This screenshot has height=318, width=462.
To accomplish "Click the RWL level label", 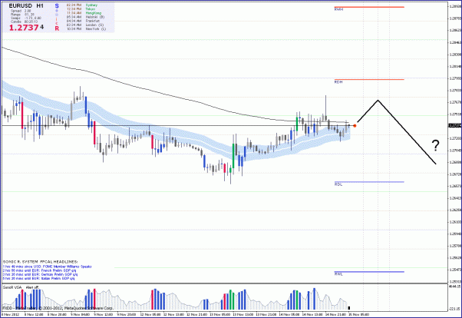I will (338, 274).
